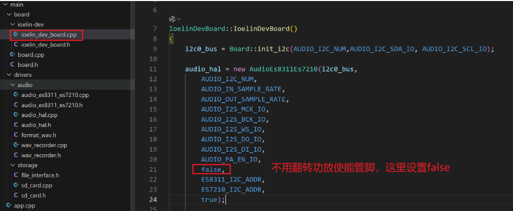Click AUDIO_IN_SAMPLE_RATE on line 13
The height and width of the screenshot is (211, 513).
click(241, 89)
